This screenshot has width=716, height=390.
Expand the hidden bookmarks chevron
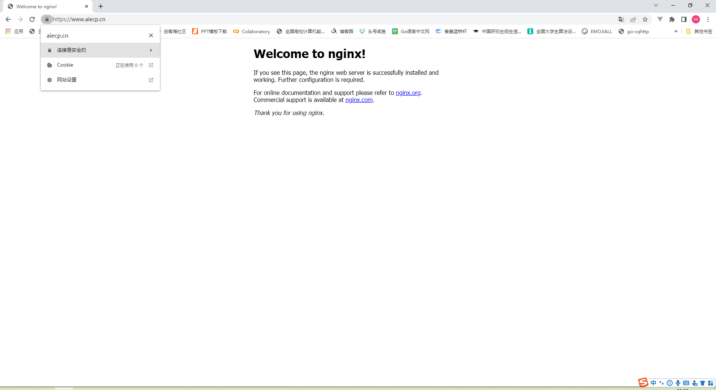[676, 32]
